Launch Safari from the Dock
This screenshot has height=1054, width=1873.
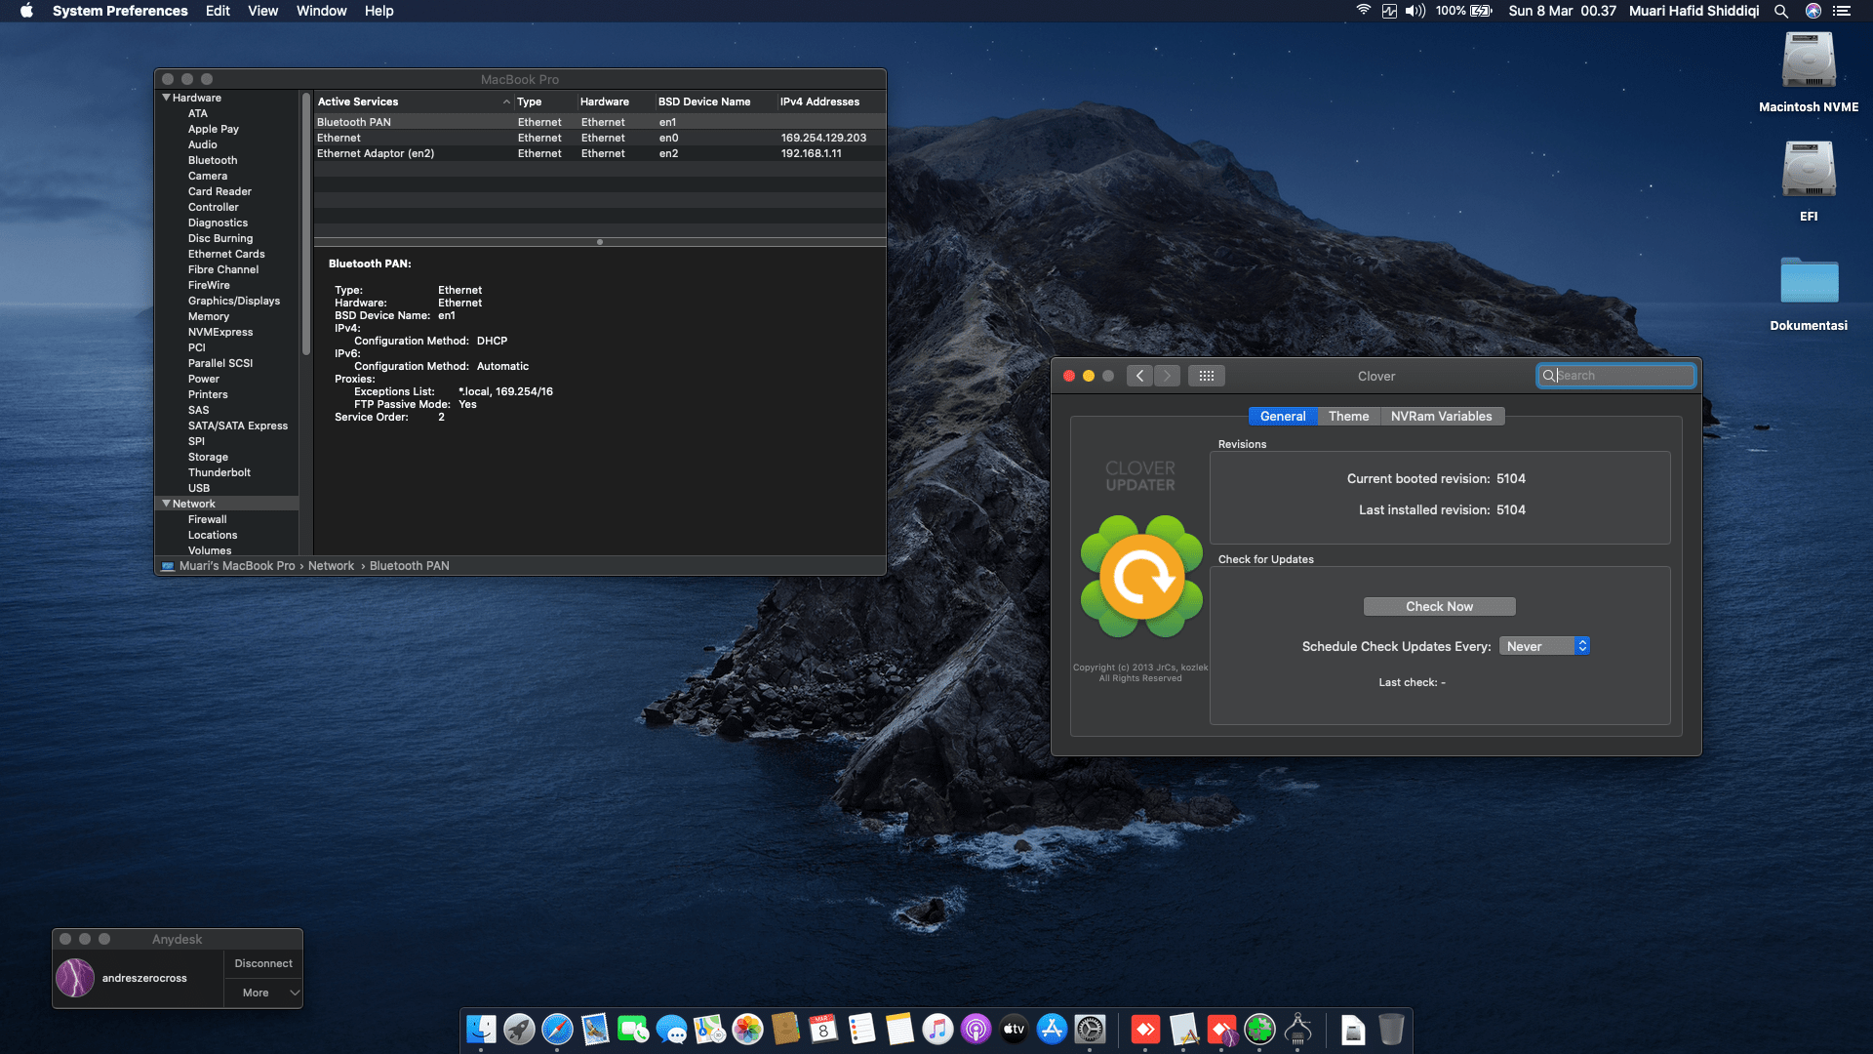(x=557, y=1030)
